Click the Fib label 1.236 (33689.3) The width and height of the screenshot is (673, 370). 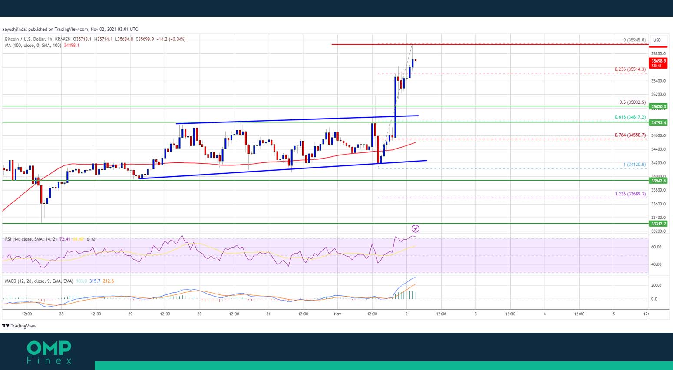(630, 194)
